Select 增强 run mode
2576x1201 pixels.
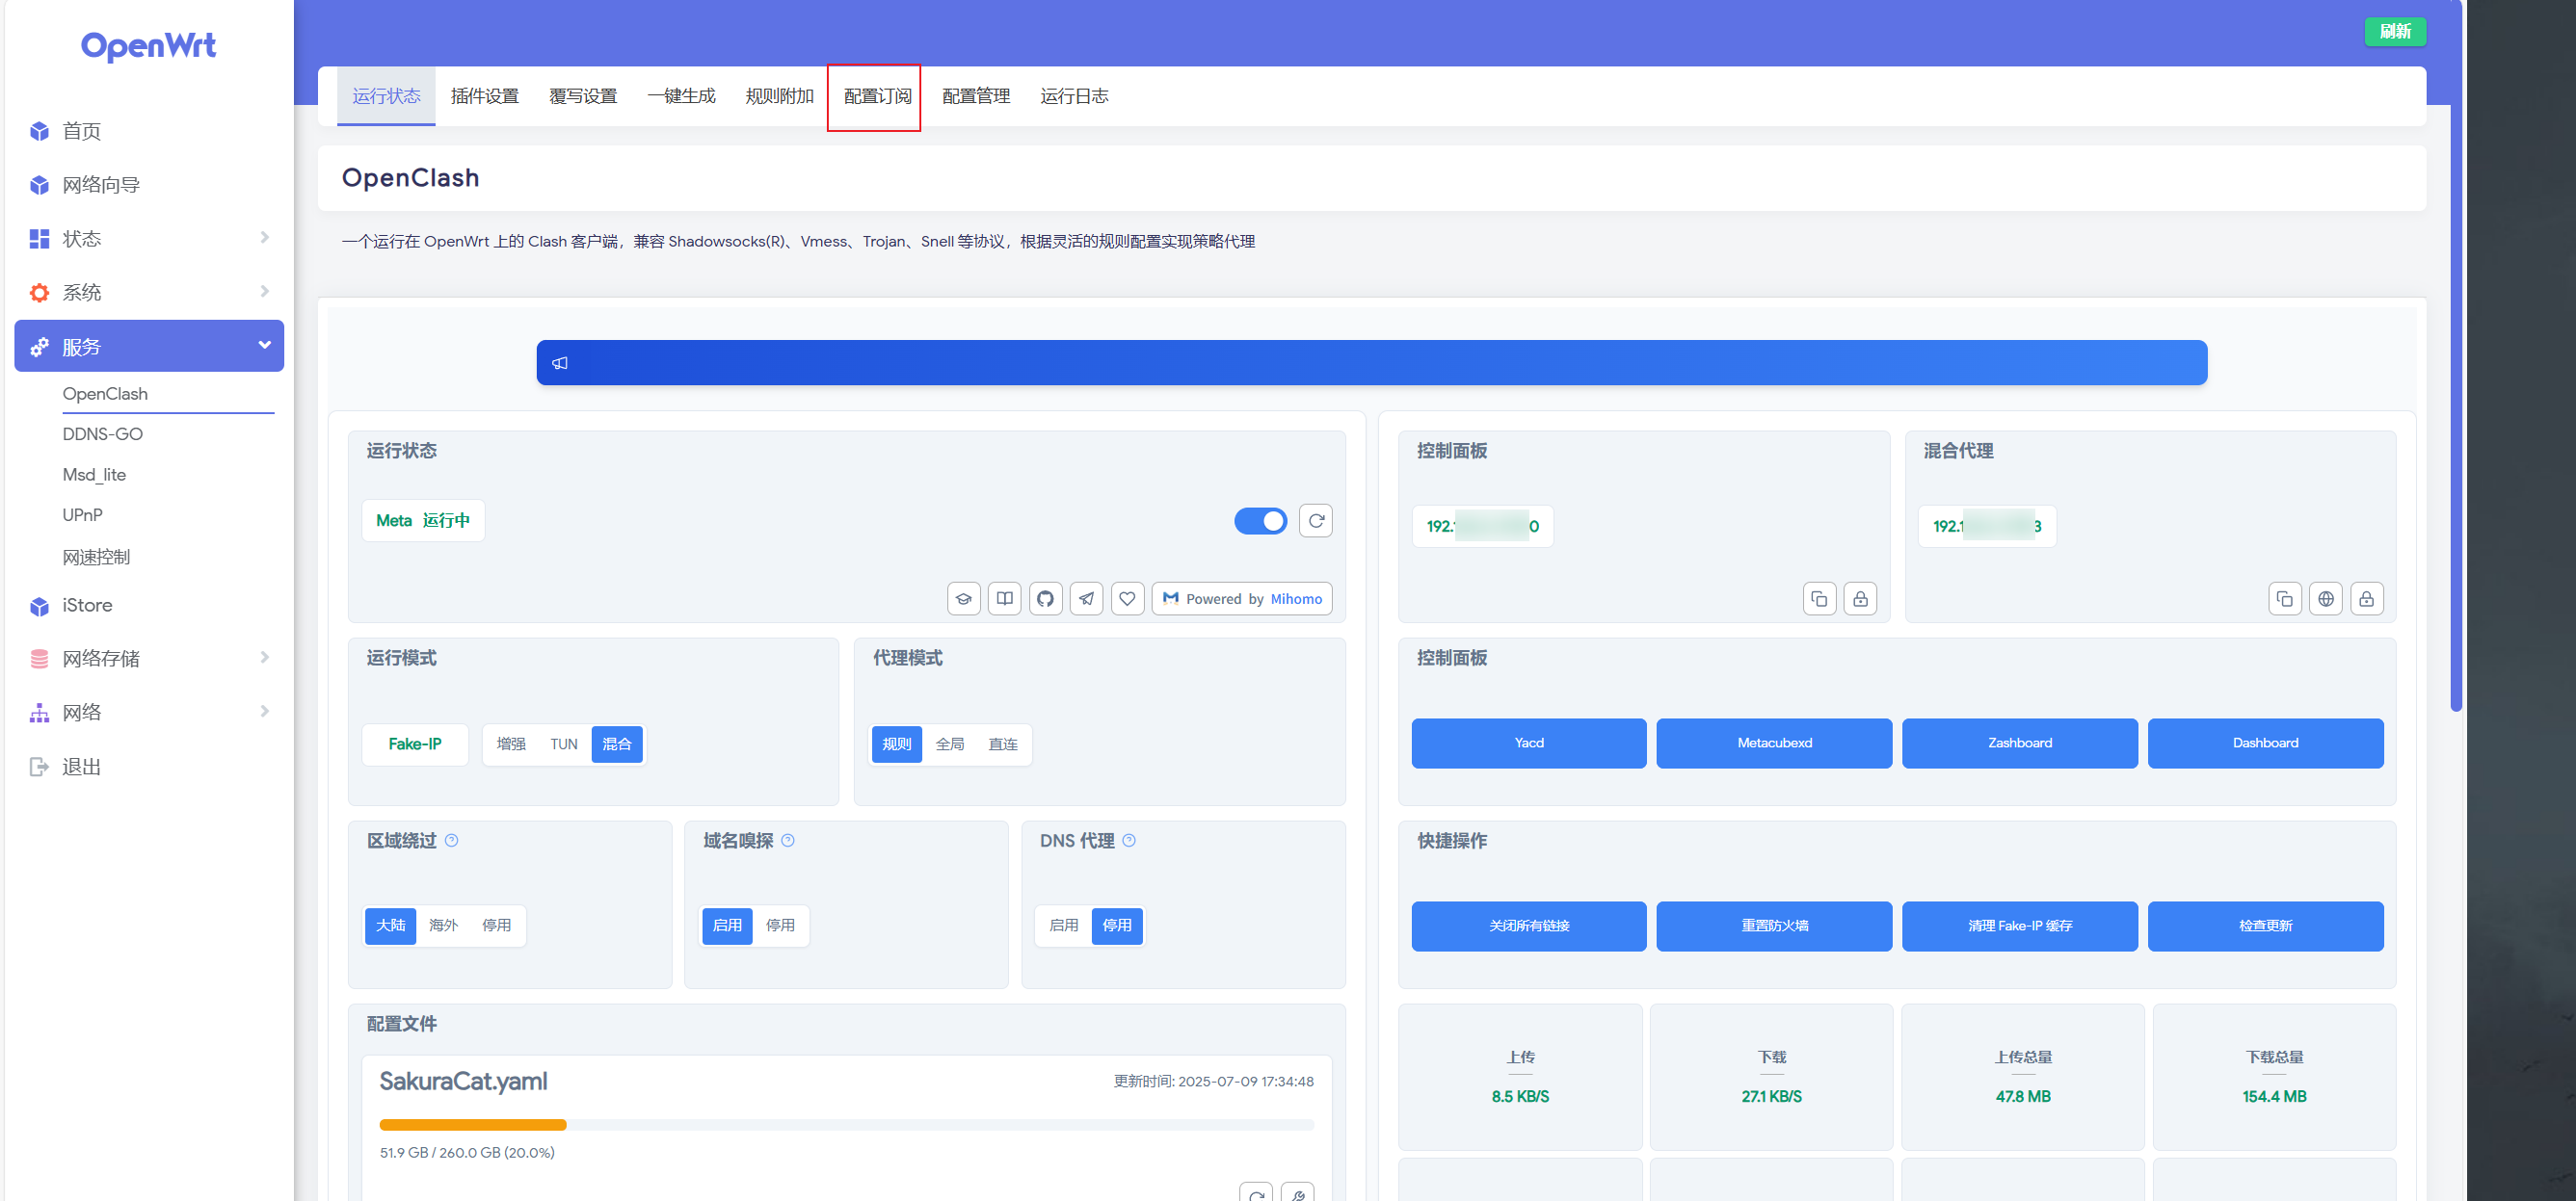point(511,744)
